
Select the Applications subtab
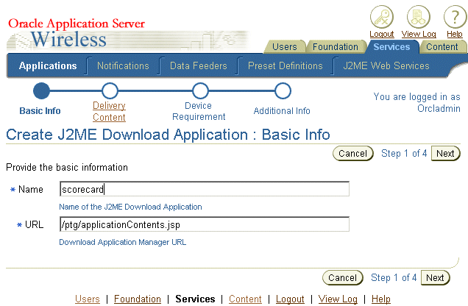pyautogui.click(x=48, y=65)
